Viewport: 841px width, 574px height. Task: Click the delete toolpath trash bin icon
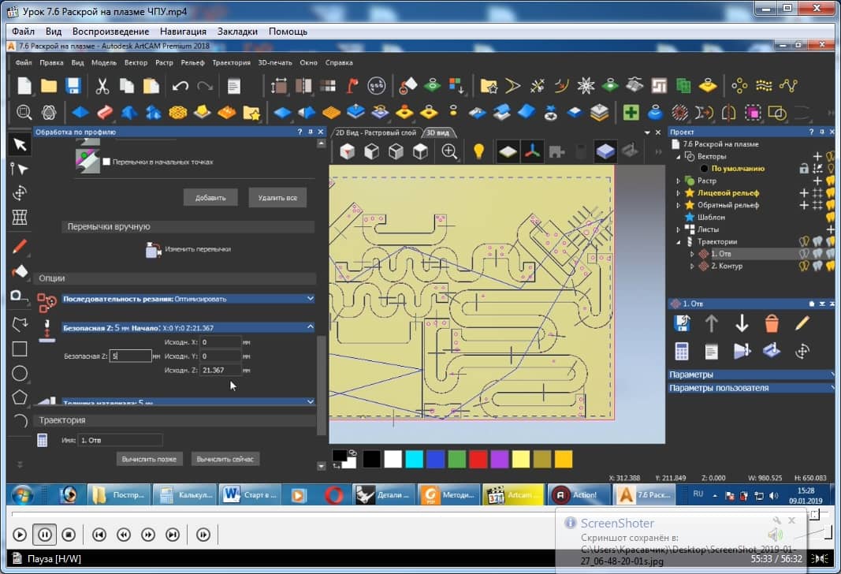[772, 322]
